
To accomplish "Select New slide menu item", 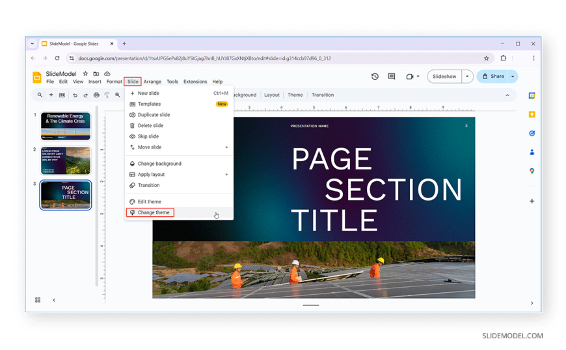I will [x=179, y=93].
